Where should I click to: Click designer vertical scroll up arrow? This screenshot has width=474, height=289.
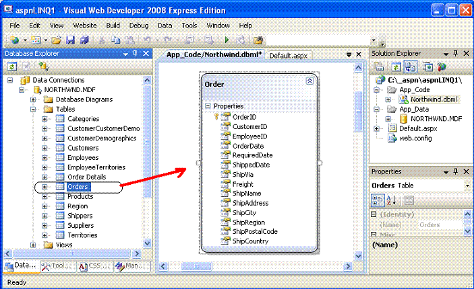(358, 67)
